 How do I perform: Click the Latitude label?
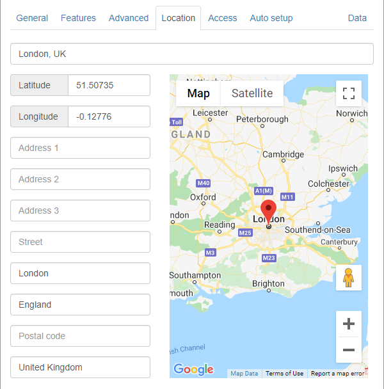point(39,85)
